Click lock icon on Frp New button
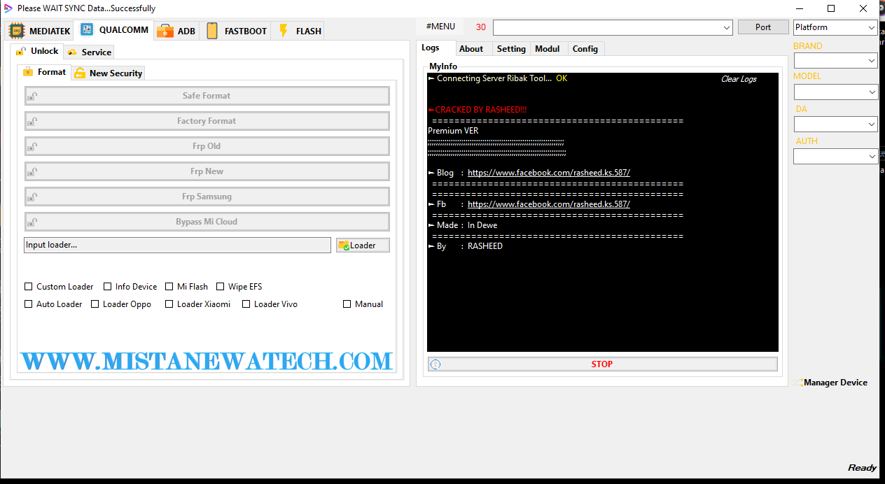The height and width of the screenshot is (484, 885). 32,171
